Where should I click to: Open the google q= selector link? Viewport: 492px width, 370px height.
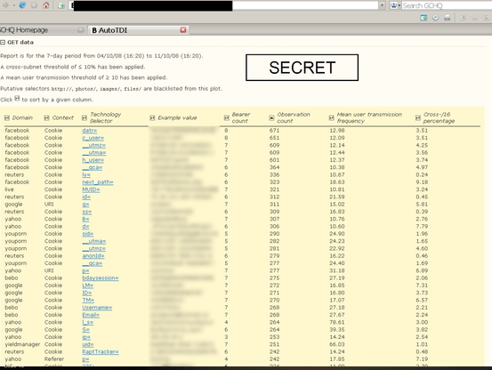click(x=85, y=205)
